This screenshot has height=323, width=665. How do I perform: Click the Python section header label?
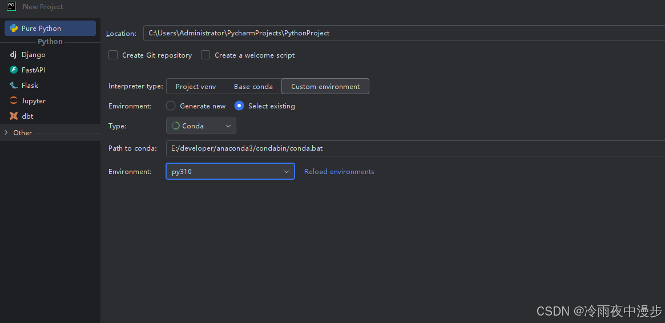50,42
